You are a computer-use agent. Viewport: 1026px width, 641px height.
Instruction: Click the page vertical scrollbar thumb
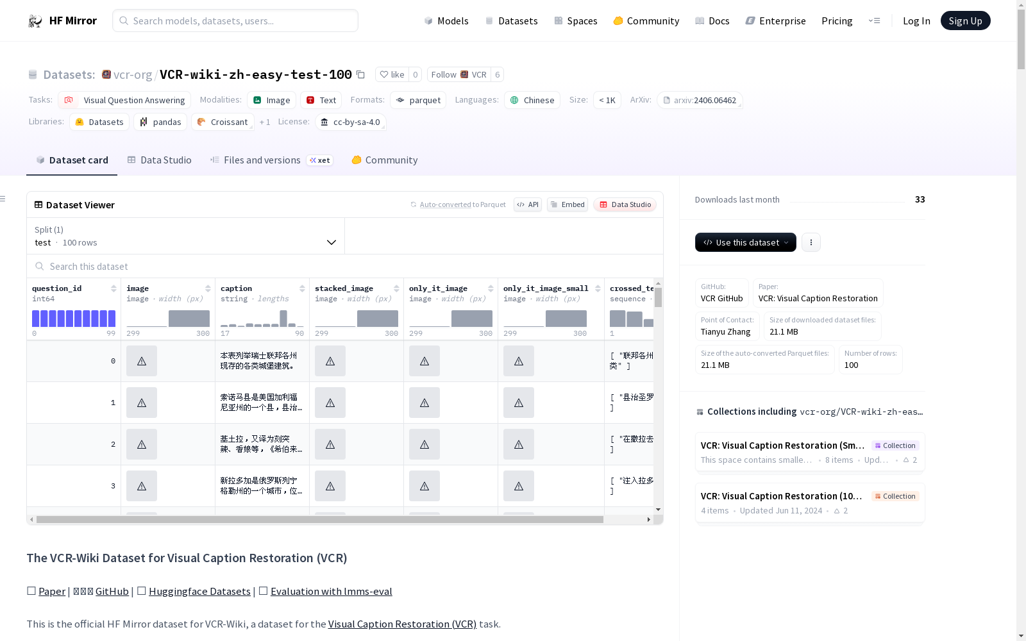pyautogui.click(x=1021, y=38)
